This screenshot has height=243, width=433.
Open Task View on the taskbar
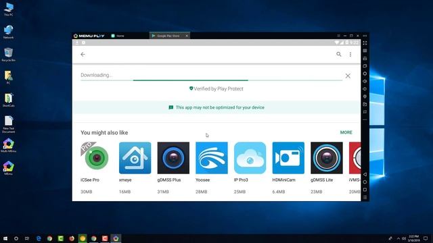pyautogui.click(x=27, y=238)
